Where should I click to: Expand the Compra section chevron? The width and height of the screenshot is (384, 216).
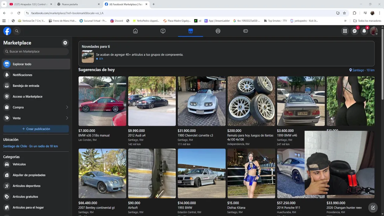pos(67,107)
